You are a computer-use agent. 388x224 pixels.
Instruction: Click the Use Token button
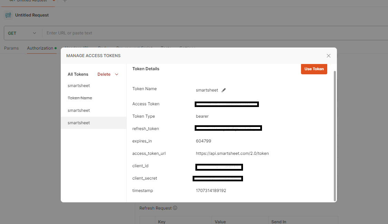tap(314, 69)
